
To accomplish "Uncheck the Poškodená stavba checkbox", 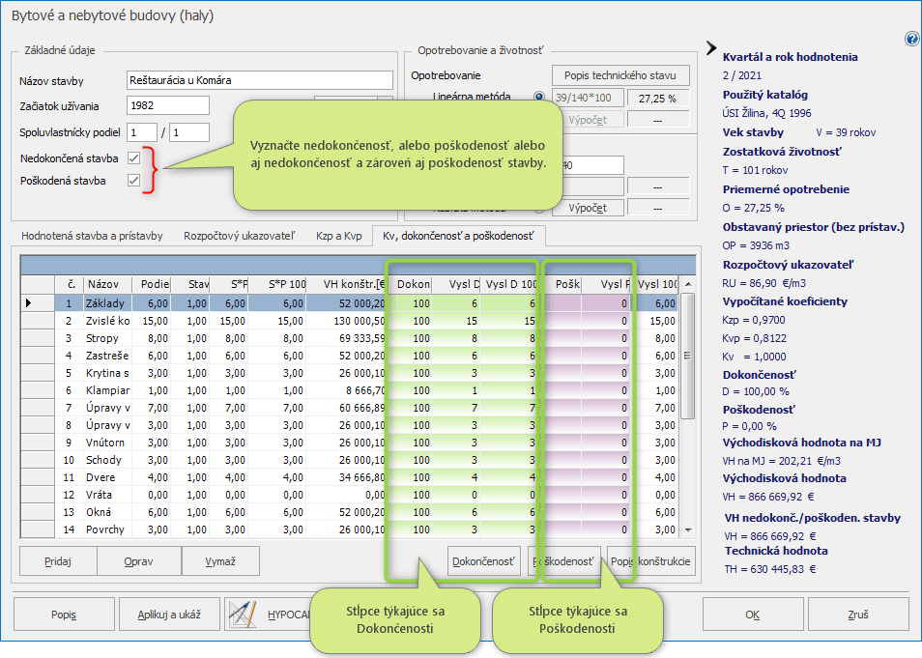I will point(134,181).
